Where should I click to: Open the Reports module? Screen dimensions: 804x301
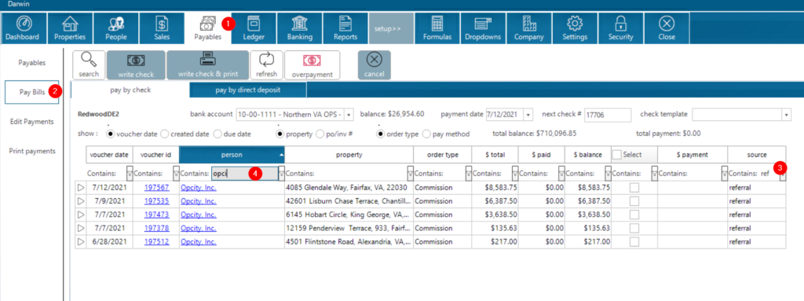(345, 28)
